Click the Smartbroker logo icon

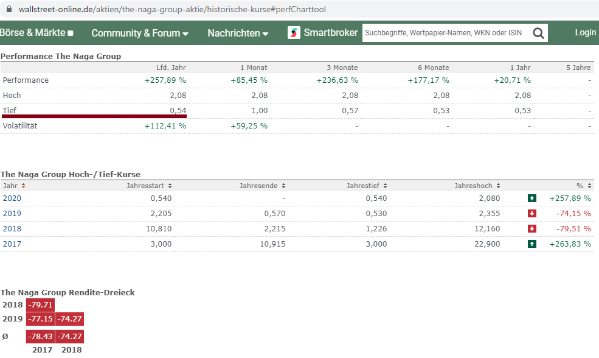click(293, 32)
